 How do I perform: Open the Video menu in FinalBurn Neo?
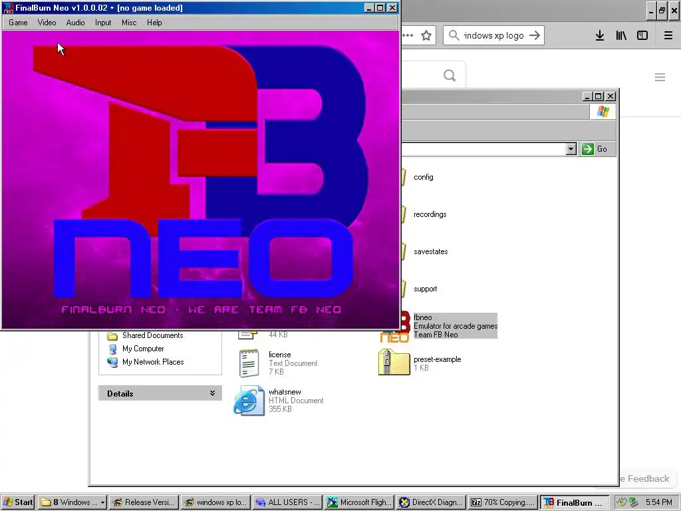[x=47, y=23]
